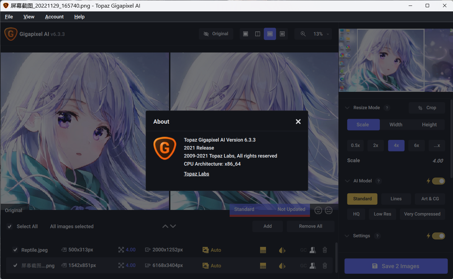Switch resize mode to Height tab
Screen dimensions: 453x279
(x=429, y=125)
